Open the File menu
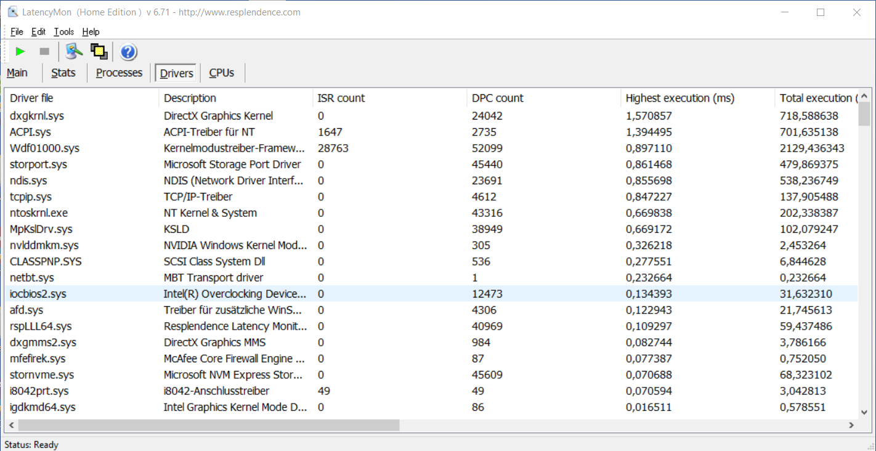876x451 pixels. coord(17,31)
